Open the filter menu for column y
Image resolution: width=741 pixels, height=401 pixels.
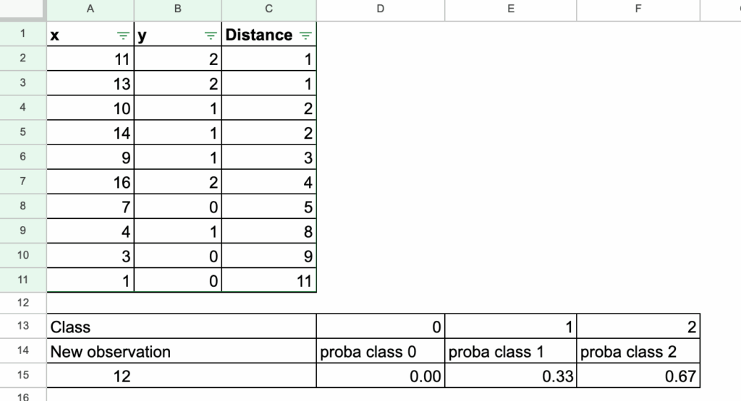pos(211,35)
